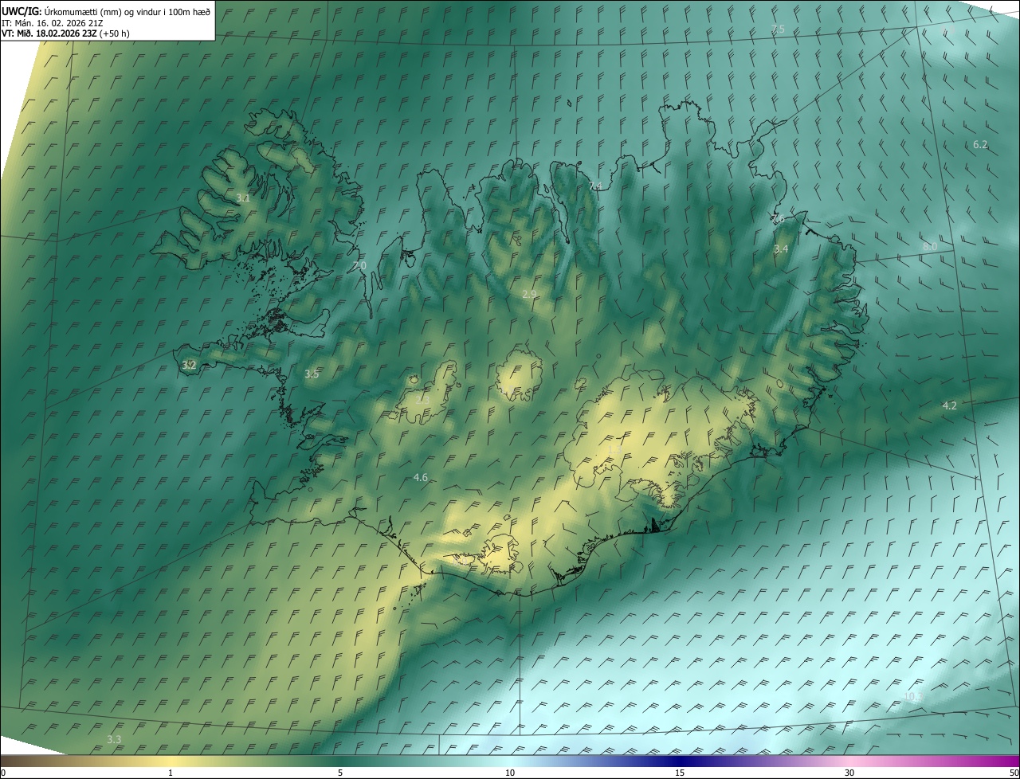The height and width of the screenshot is (779, 1020).
Task: Click the 0 tick on the color scale
Action: click(x=3, y=773)
